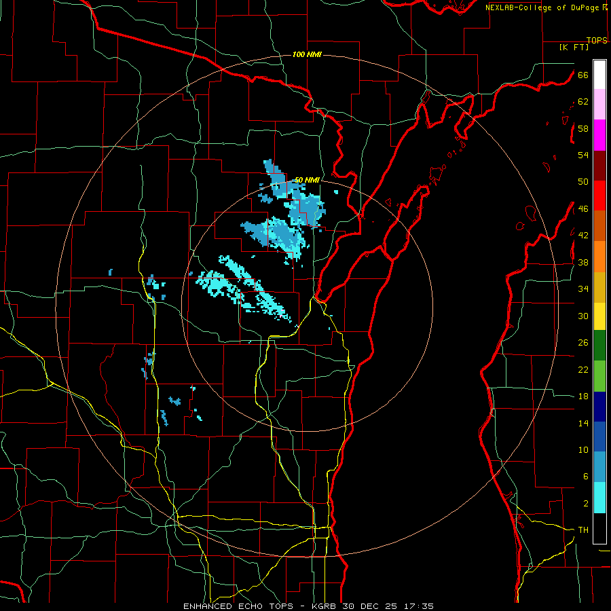The image size is (611, 611).
Task: Select the navy legend swatch
Action: point(599,407)
